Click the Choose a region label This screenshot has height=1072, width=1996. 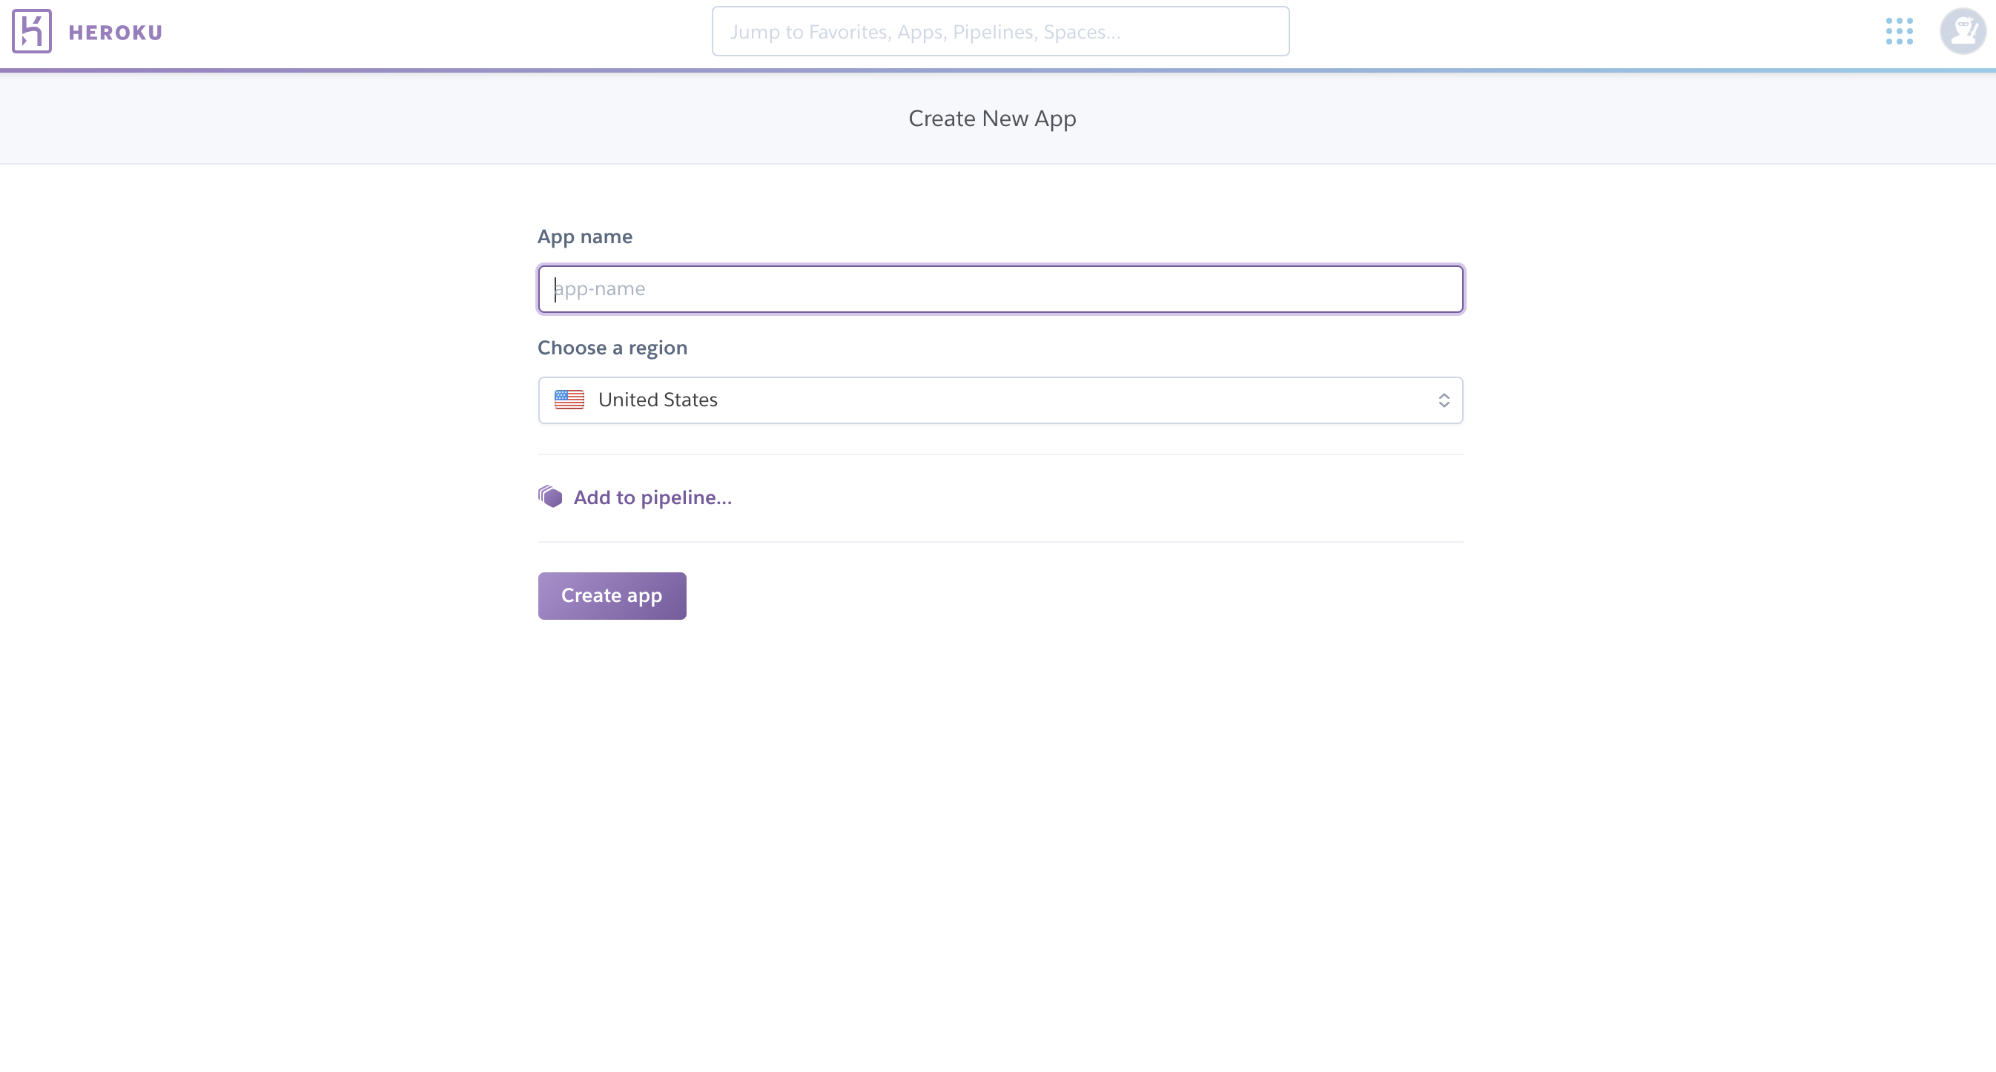(612, 348)
